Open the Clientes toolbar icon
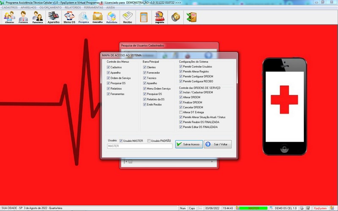Image resolution: width=338 pixels, height=211 pixels. pyautogui.click(x=9, y=17)
